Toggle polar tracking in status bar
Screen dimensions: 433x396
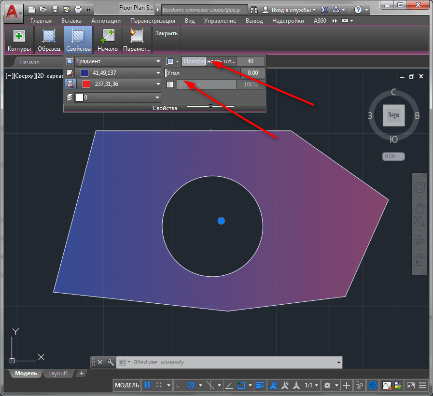(x=191, y=385)
